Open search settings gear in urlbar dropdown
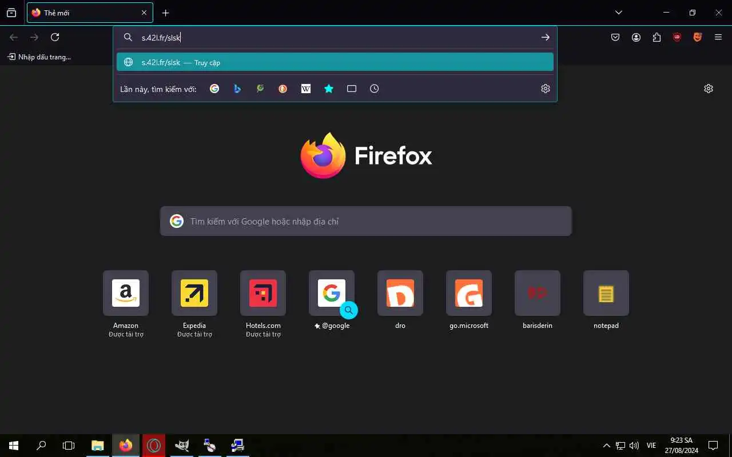732x457 pixels. [x=545, y=89]
